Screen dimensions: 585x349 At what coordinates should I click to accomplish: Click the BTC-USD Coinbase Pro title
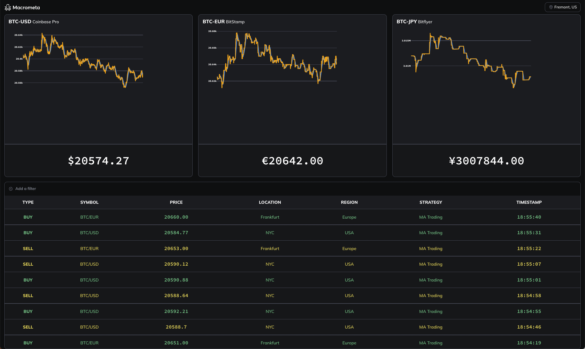[34, 22]
